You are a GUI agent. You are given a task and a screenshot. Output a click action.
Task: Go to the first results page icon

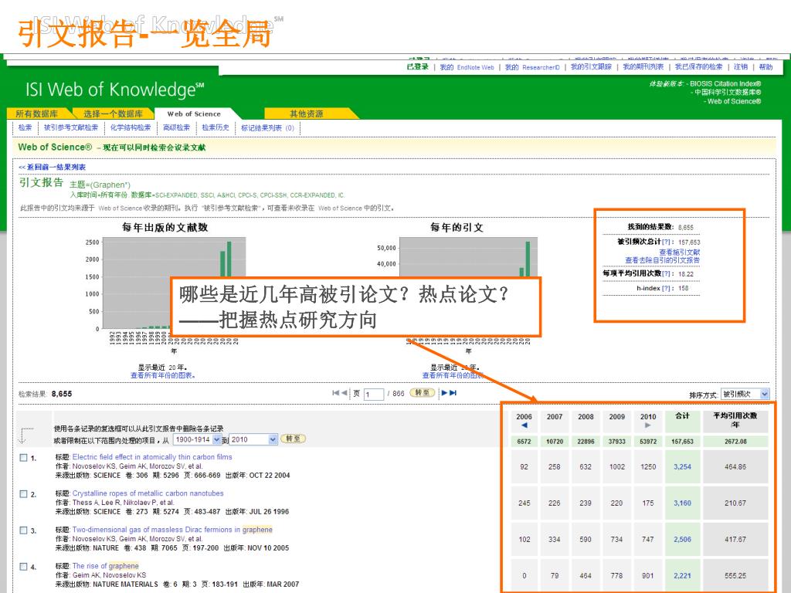(335, 393)
